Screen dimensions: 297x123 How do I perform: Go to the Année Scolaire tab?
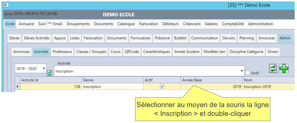pyautogui.click(x=187, y=52)
